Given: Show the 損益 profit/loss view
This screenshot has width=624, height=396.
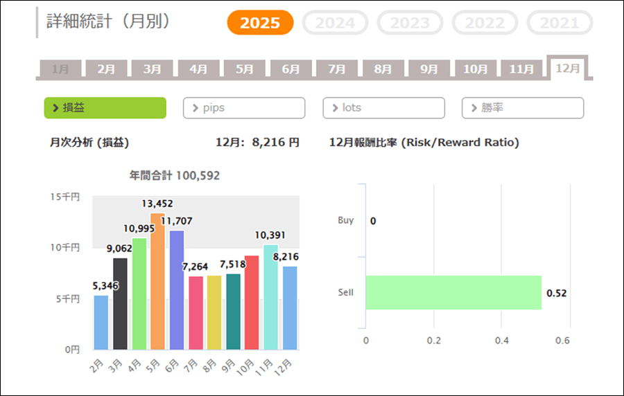Looking at the screenshot, I should pos(105,108).
